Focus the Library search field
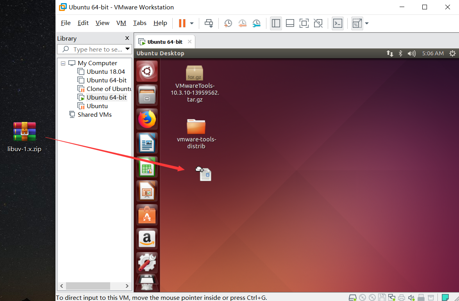Viewport: 459px width, 301px height. pos(94,49)
